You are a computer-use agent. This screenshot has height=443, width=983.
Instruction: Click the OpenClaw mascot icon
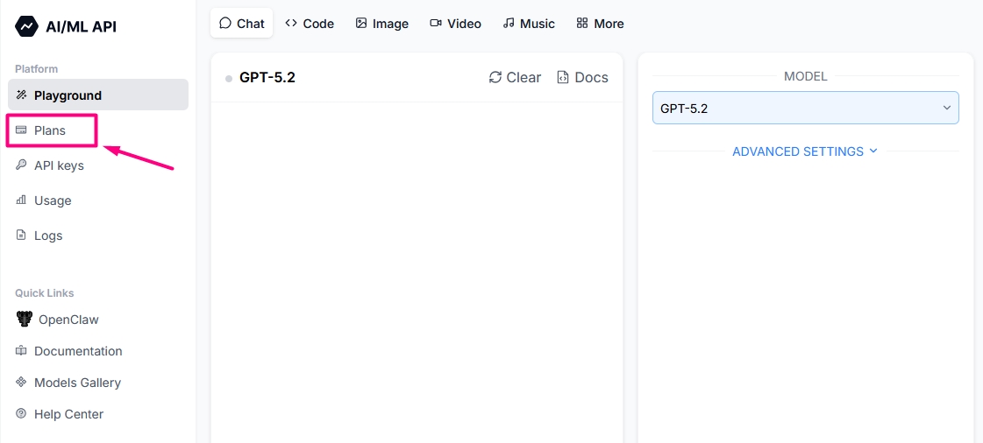(24, 319)
